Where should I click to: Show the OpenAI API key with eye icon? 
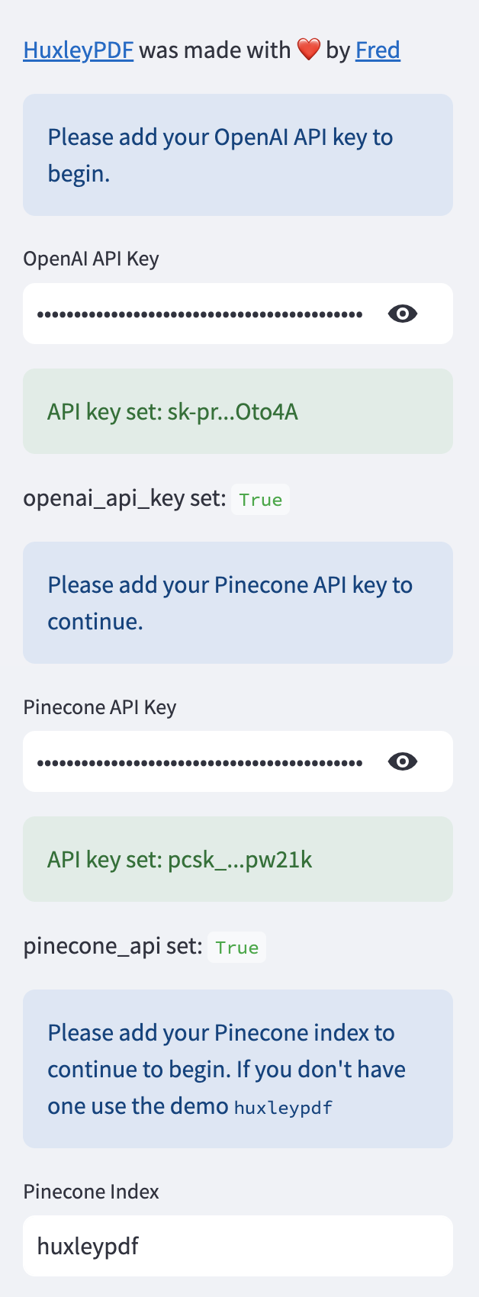pos(402,314)
